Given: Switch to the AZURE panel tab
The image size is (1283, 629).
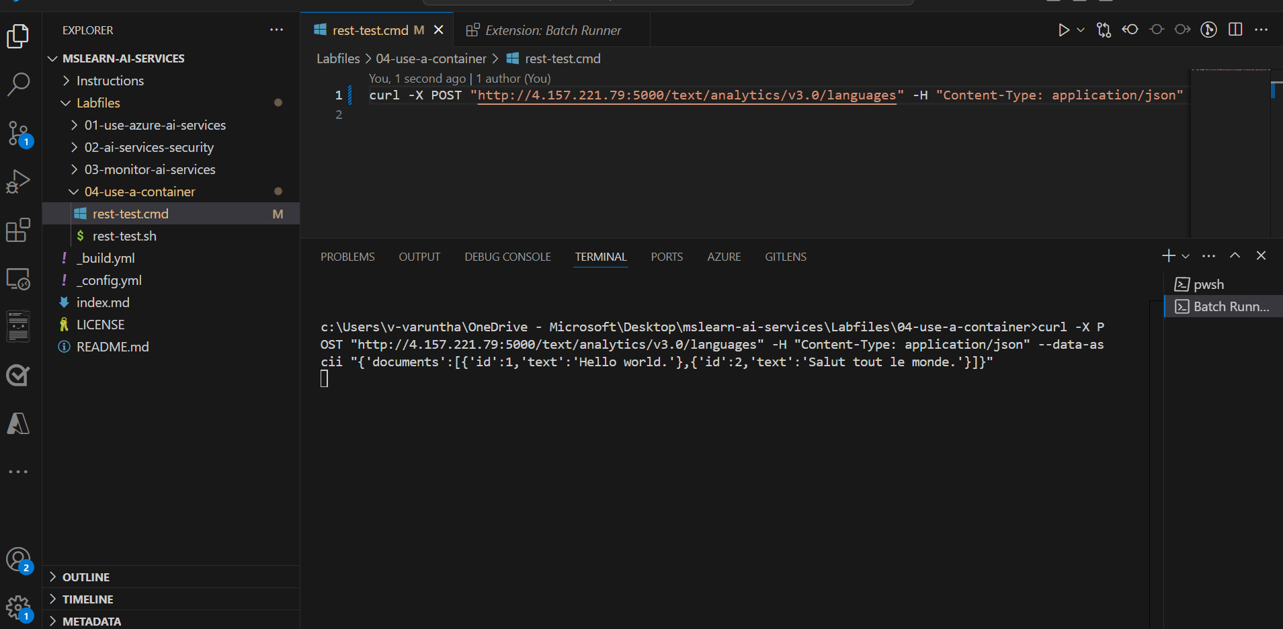Looking at the screenshot, I should [724, 257].
